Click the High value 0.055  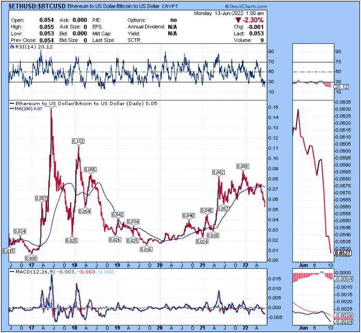coord(47,27)
